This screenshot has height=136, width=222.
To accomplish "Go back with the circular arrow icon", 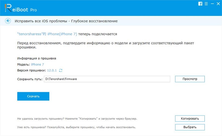I will 8,21.
